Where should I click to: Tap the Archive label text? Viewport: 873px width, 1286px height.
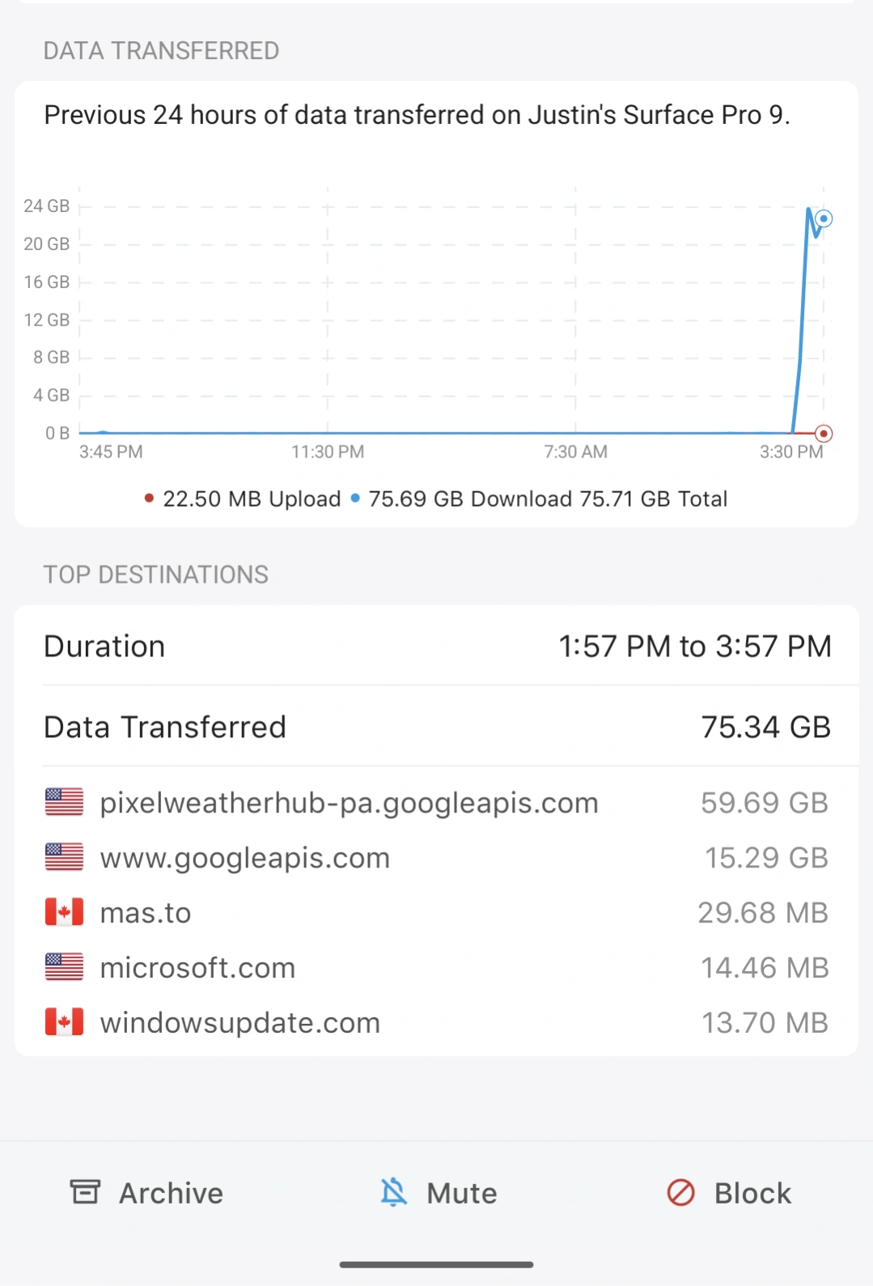tap(171, 1193)
